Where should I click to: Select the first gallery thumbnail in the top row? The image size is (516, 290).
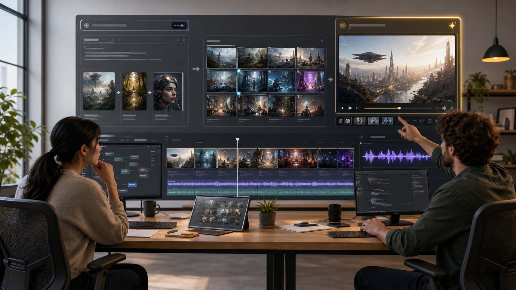click(x=221, y=58)
